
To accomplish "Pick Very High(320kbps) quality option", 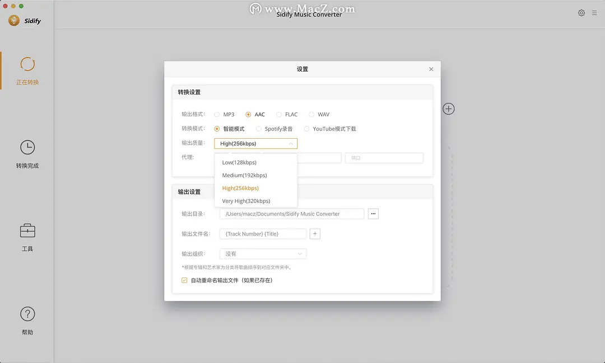I will click(256, 201).
